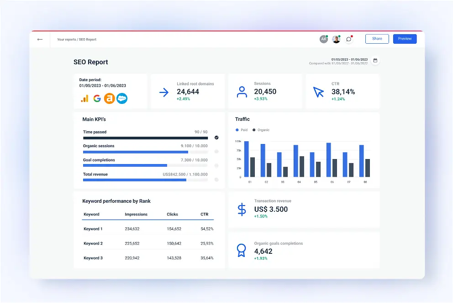Viewport: 453px width, 303px height.
Task: Go to Your reports breadcrumb
Action: [x=66, y=40]
